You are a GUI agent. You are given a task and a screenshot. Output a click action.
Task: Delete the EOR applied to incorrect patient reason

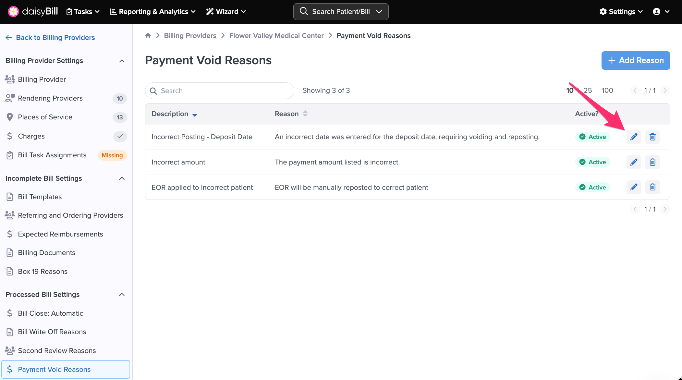[652, 187]
